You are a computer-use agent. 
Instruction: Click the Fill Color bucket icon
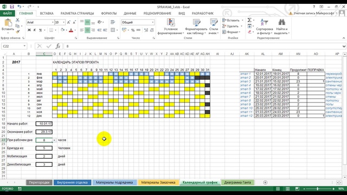(x=63, y=30)
